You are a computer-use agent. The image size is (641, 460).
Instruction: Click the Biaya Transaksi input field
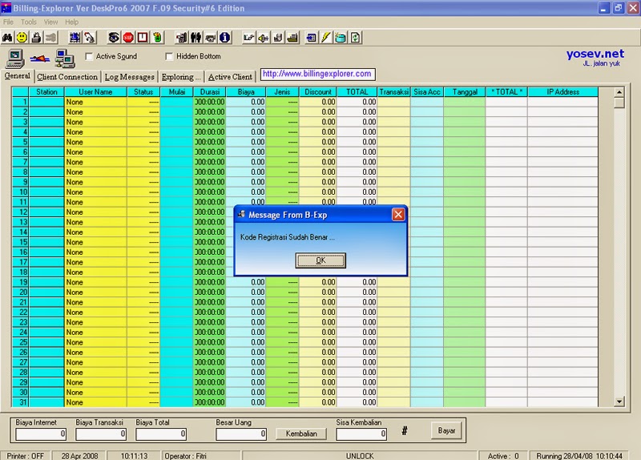[x=101, y=434]
